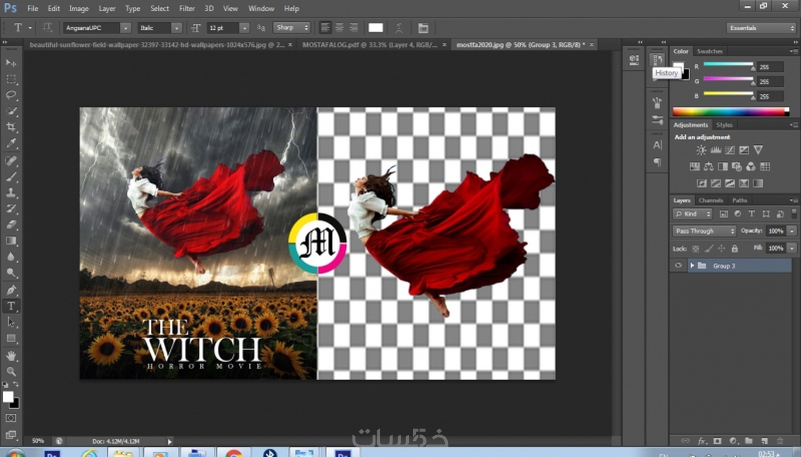Add a Color Balance adjustment
This screenshot has width=801, height=457.
pyautogui.click(x=709, y=166)
